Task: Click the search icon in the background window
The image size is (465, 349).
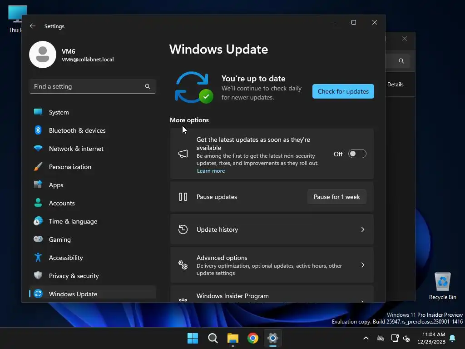Action: tap(401, 61)
